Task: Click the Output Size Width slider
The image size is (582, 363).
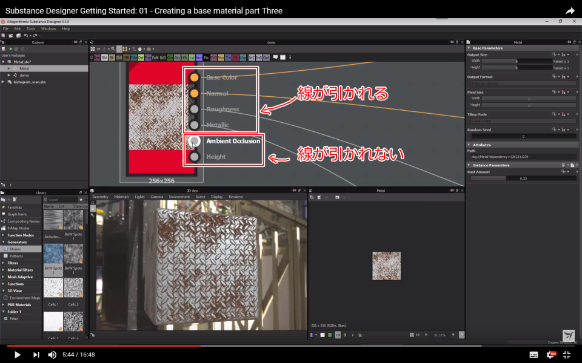Action: (x=517, y=61)
